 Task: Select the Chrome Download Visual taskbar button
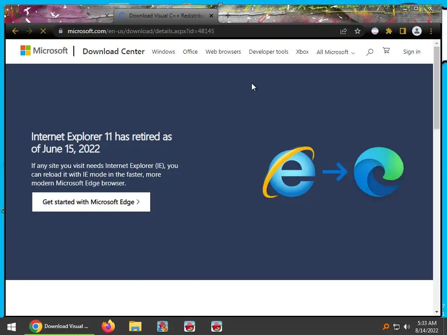[x=59, y=326]
